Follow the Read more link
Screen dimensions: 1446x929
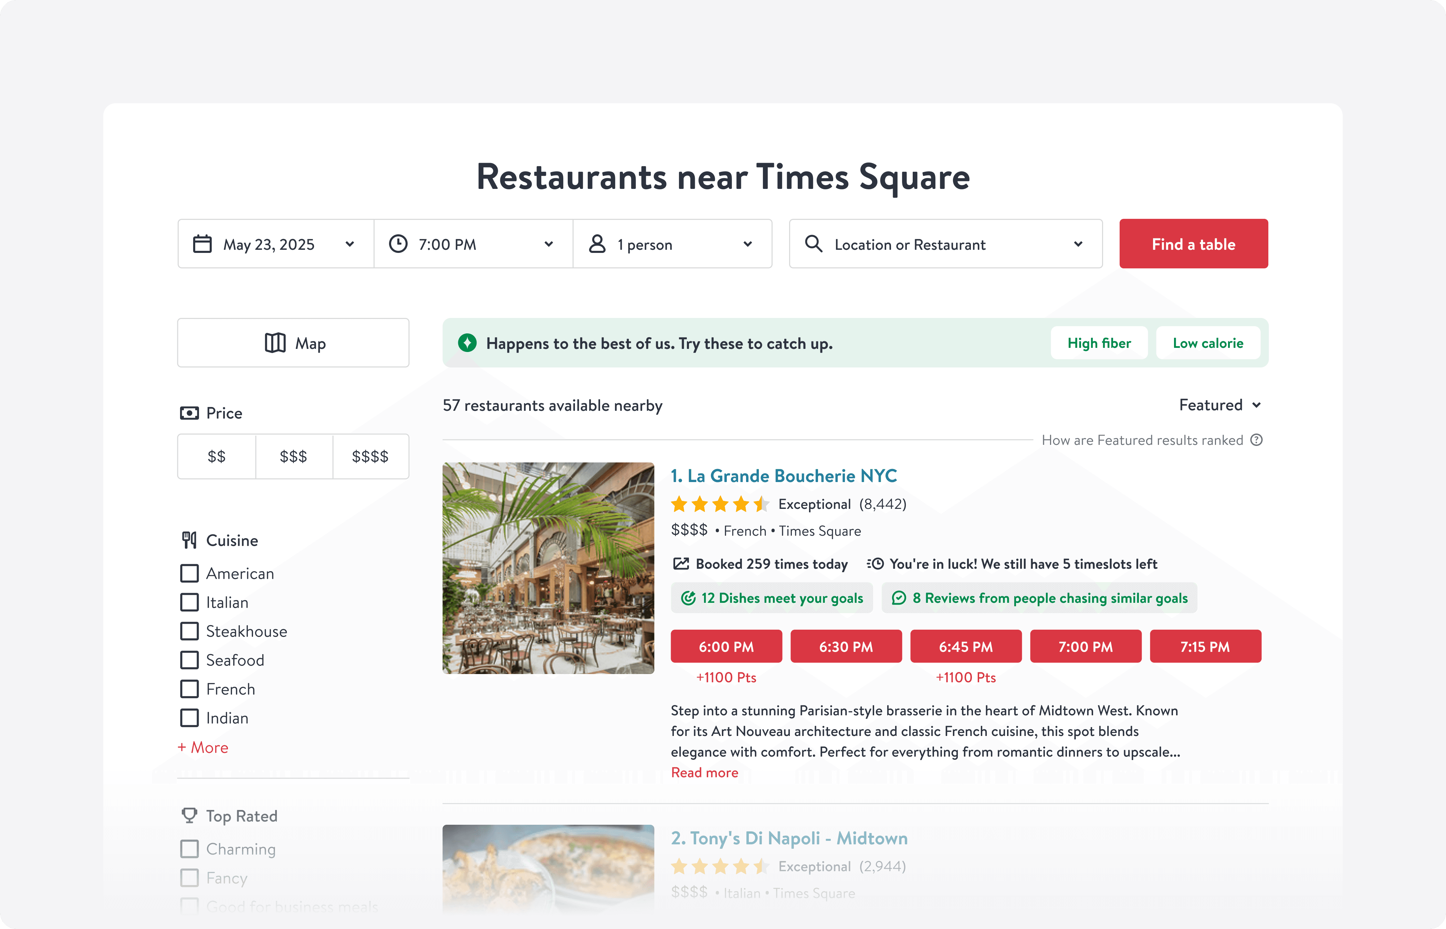click(704, 773)
